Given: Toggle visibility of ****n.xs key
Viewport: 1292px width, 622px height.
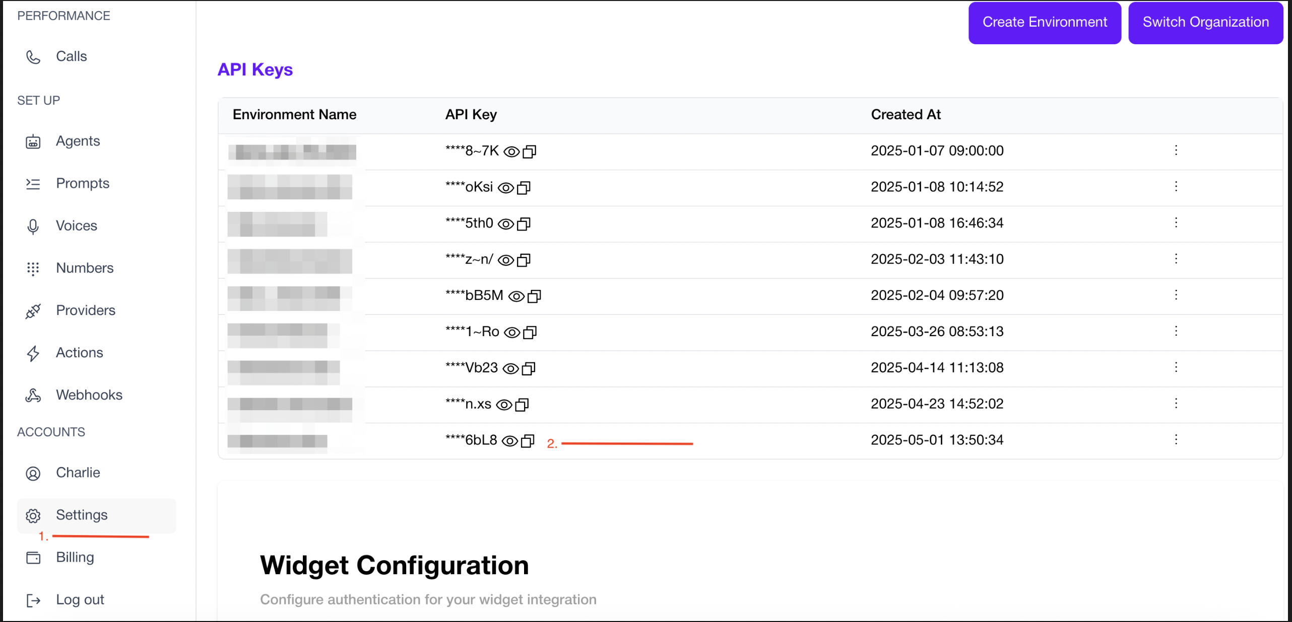Looking at the screenshot, I should point(504,405).
